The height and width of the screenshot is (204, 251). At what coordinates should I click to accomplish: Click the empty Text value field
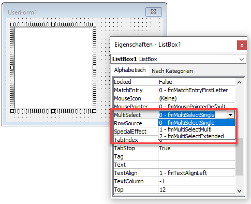(197, 165)
